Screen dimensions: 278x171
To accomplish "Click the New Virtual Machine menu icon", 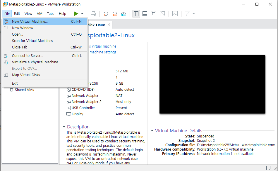I will pos(6,22).
